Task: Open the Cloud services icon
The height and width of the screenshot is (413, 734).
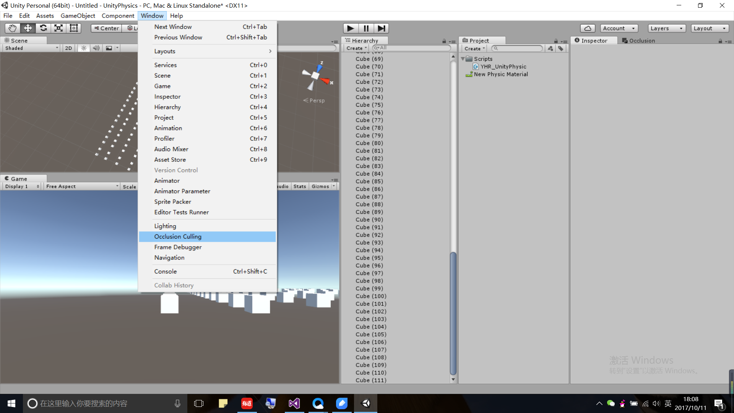Action: coord(588,28)
